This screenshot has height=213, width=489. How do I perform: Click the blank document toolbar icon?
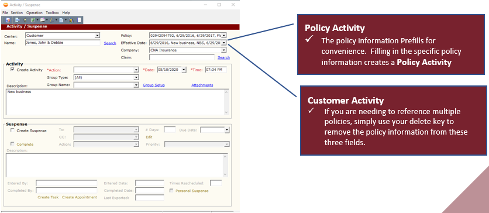point(61,20)
